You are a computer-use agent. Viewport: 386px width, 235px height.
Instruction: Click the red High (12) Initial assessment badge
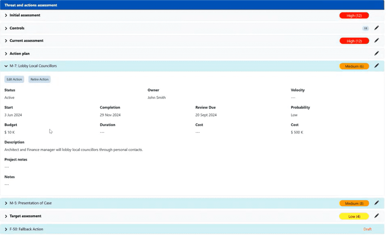click(x=354, y=15)
